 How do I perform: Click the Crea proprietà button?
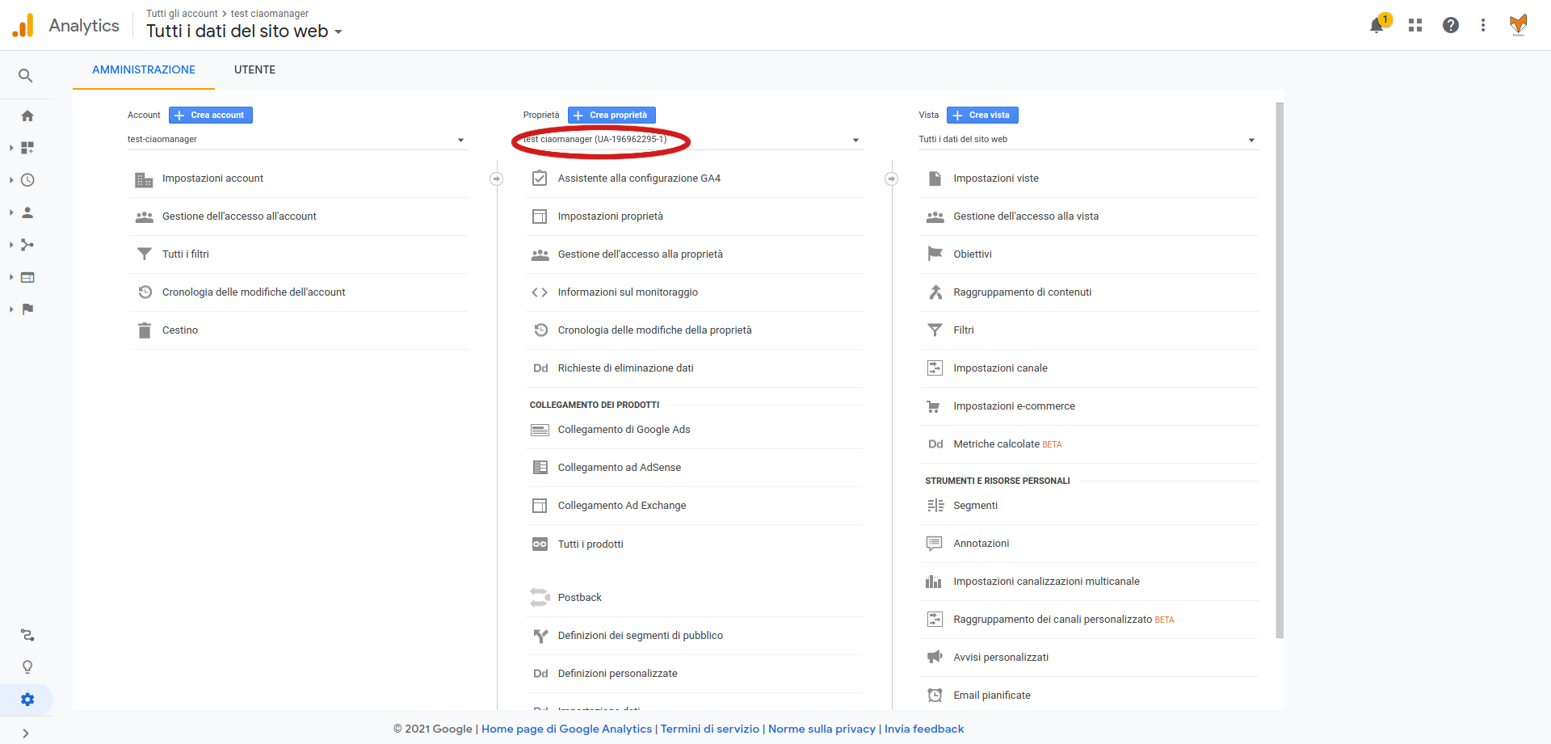point(612,116)
